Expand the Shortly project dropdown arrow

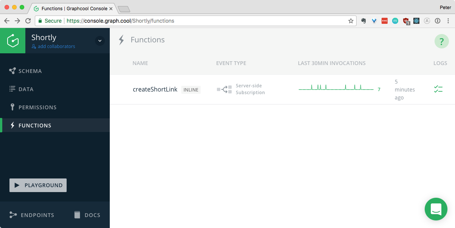(100, 40)
